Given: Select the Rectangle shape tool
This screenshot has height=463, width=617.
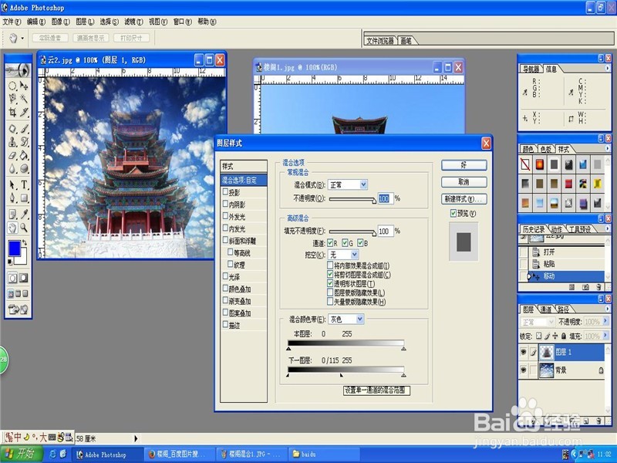Looking at the screenshot, I should (x=24, y=198).
